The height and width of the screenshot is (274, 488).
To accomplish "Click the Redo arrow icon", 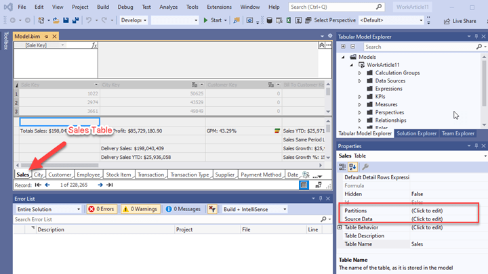I will click(x=104, y=20).
